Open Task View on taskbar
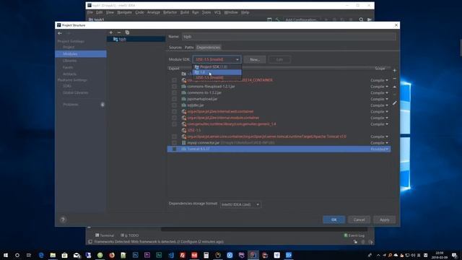Screen dimensions: 462x260 pos(29,255)
